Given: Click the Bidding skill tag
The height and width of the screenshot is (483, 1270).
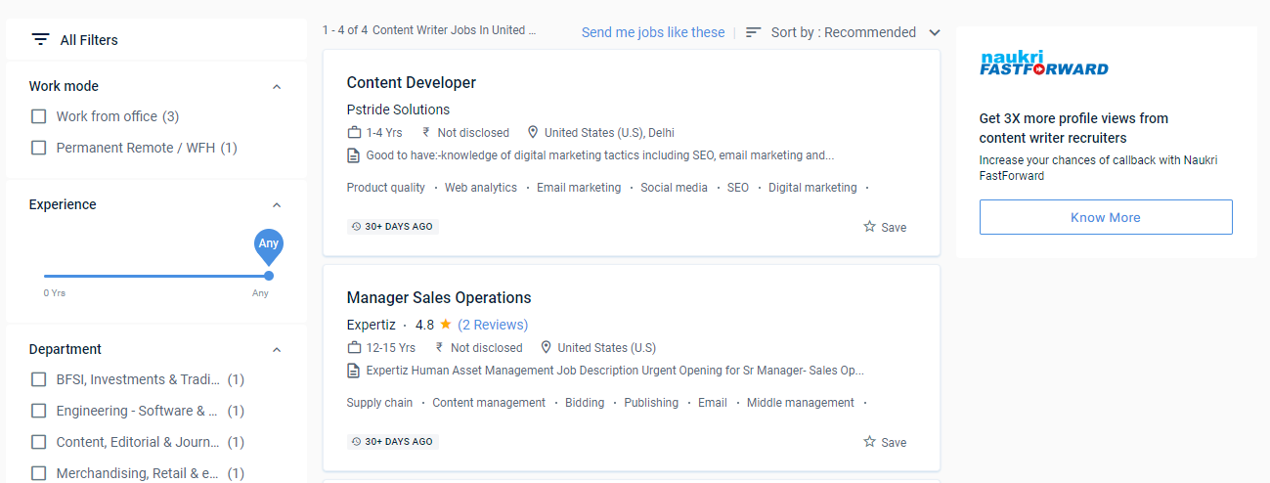Looking at the screenshot, I should [585, 403].
